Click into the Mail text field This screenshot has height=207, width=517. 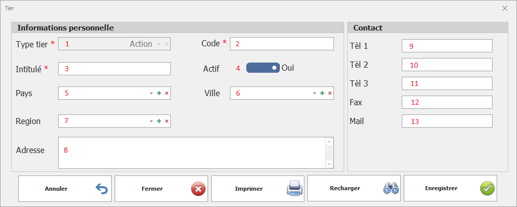point(447,121)
